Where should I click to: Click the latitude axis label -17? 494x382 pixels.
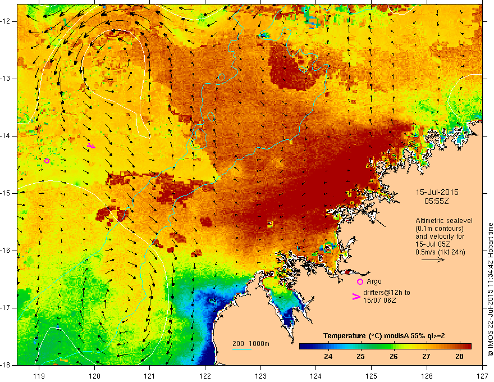(x=6, y=308)
